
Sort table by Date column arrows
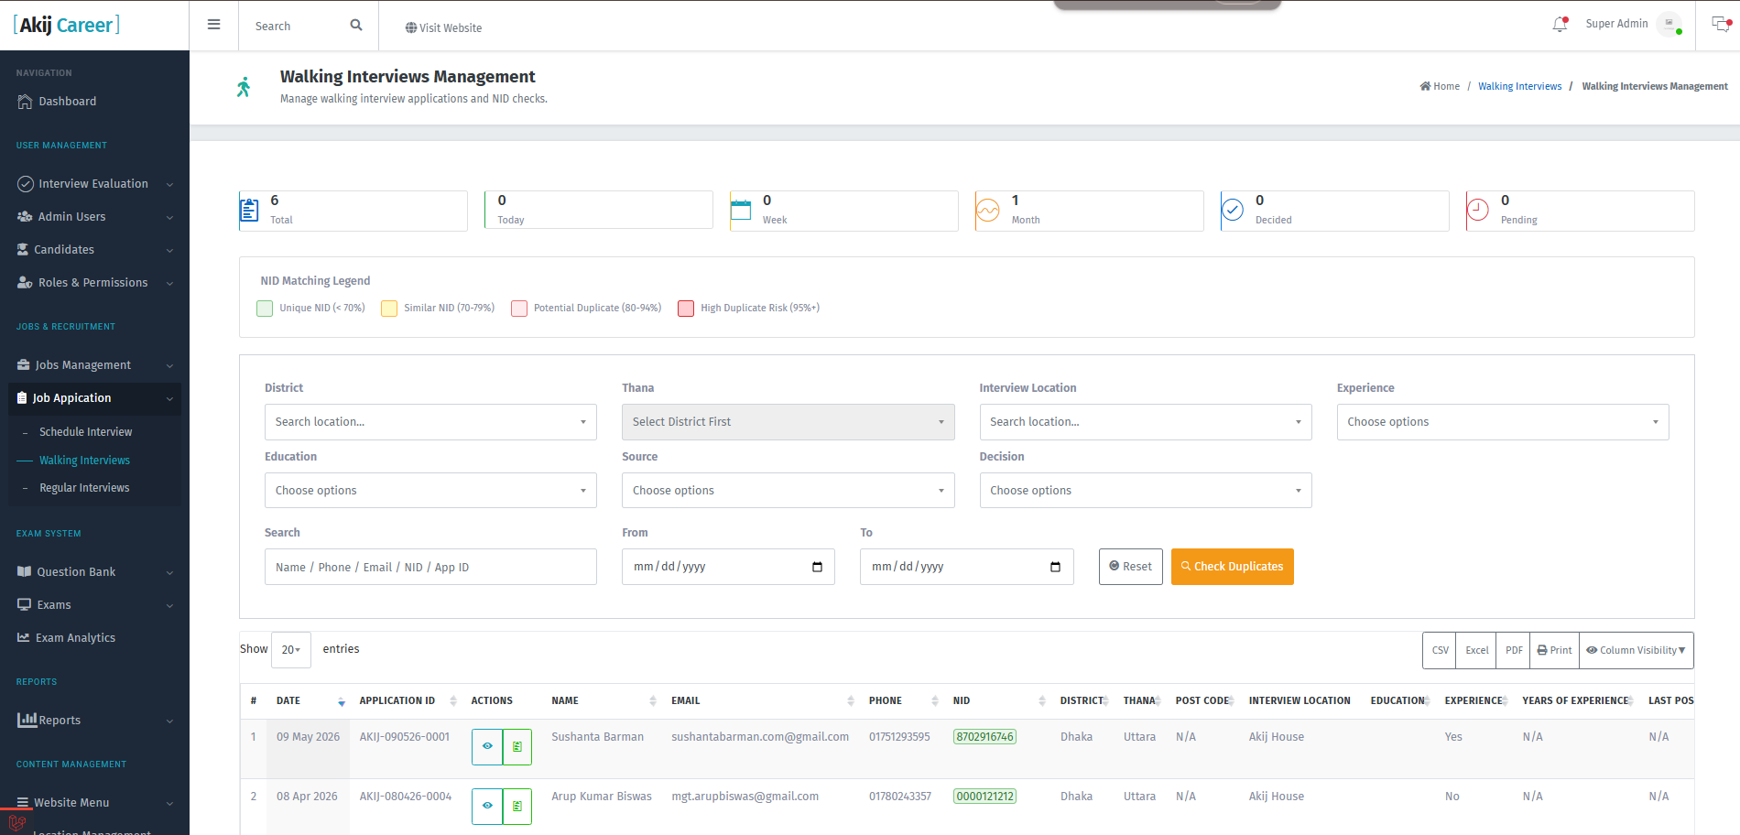pyautogui.click(x=342, y=701)
